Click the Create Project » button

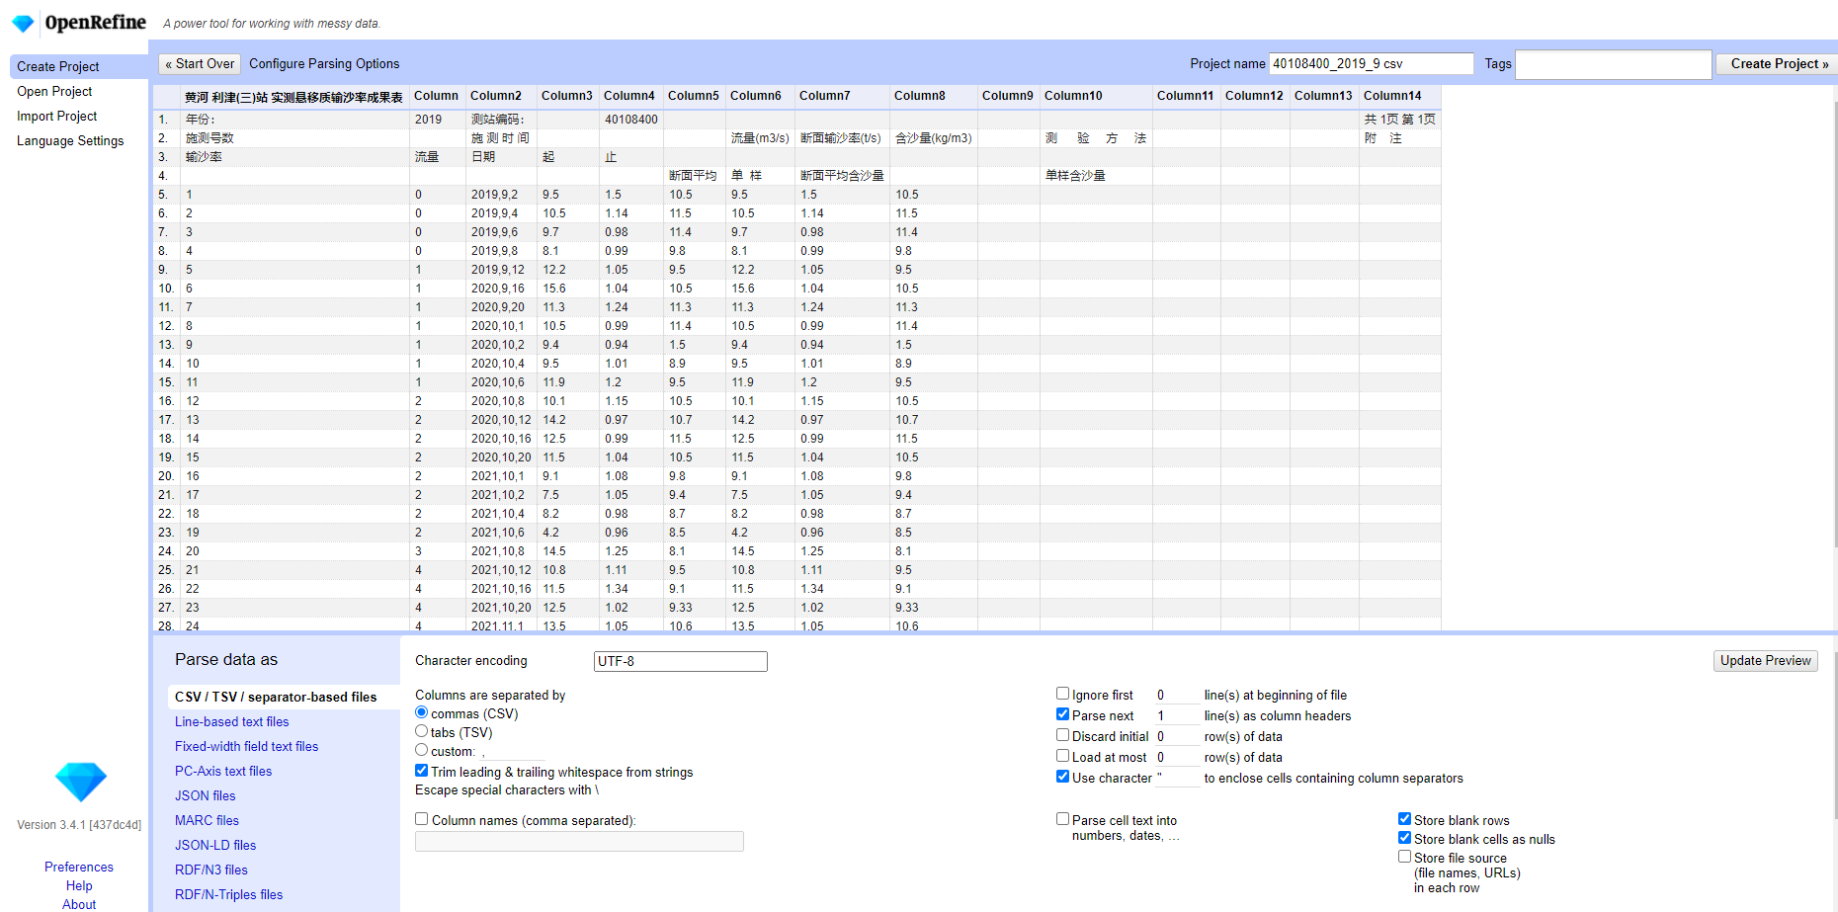pyautogui.click(x=1779, y=63)
